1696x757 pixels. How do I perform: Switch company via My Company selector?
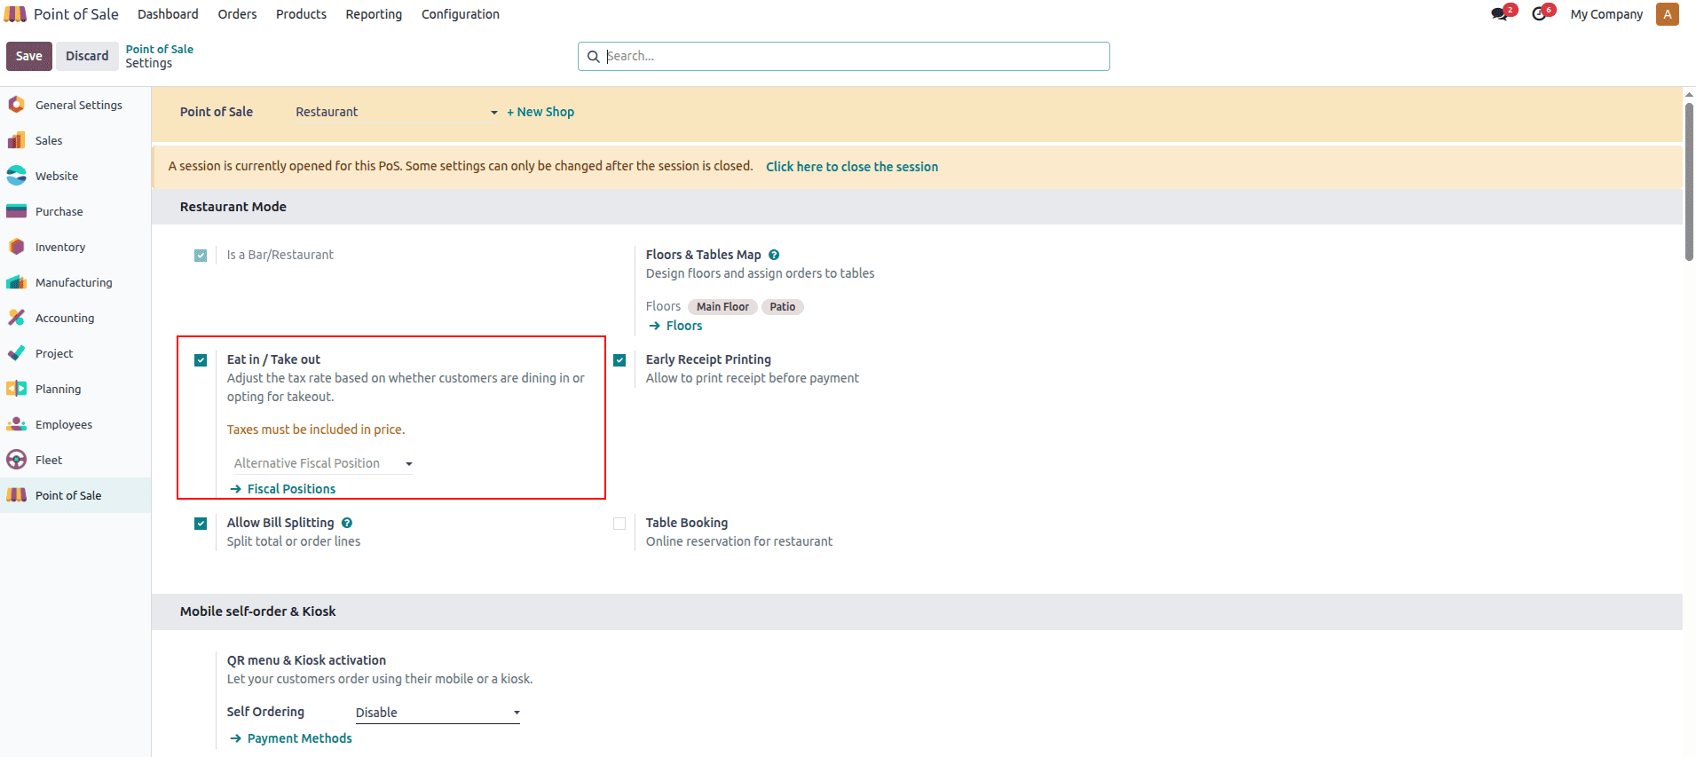(x=1606, y=14)
